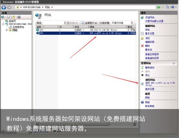Click the black Stop website icon
The height and width of the screenshot is (138, 179).
142,75
